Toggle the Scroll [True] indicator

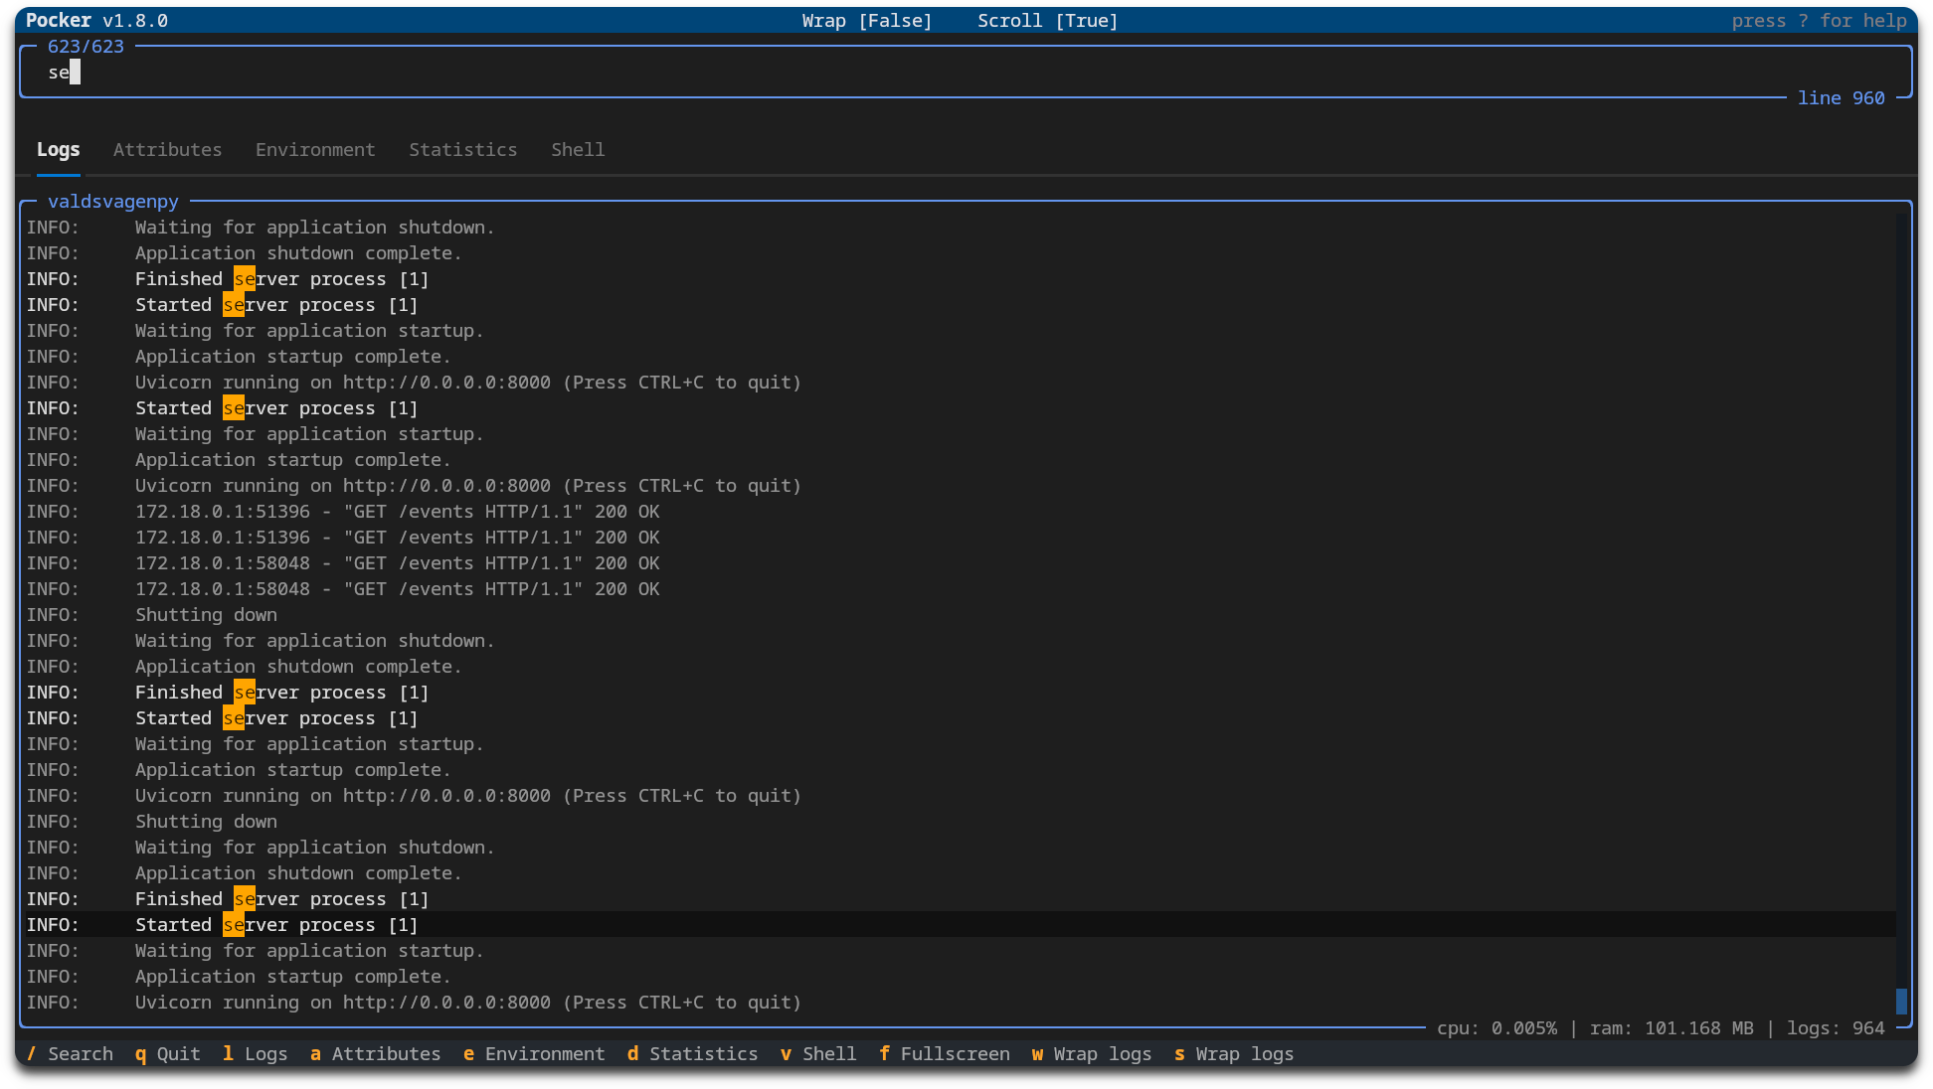coord(1047,21)
